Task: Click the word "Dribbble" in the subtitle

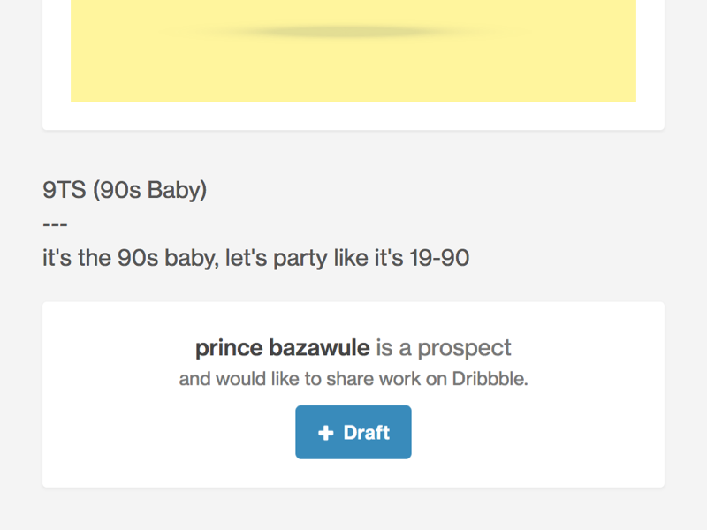Action: pyautogui.click(x=490, y=380)
